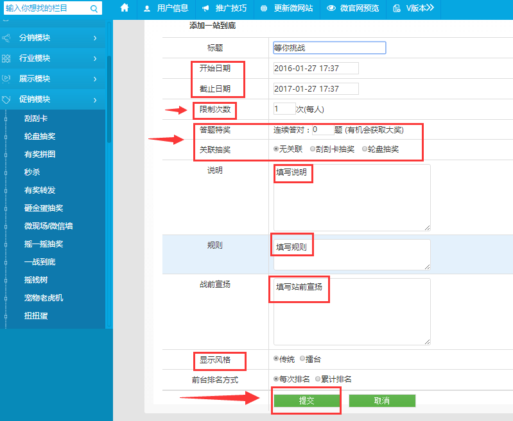Open 宠物老虎机 in sidebar
The image size is (513, 421).
coord(44,298)
